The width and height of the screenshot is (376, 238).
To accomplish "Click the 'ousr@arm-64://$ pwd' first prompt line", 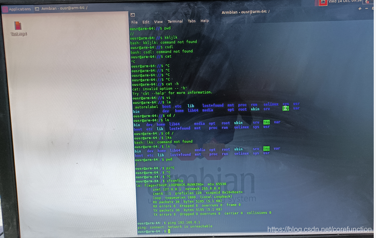I will tap(150, 28).
